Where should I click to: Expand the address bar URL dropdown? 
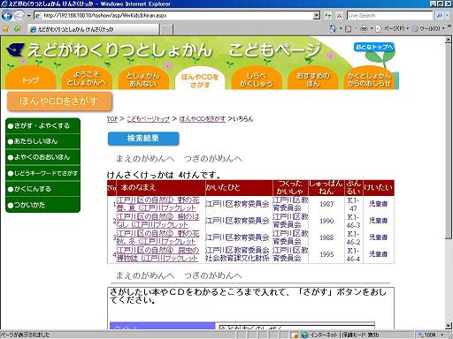316,16
